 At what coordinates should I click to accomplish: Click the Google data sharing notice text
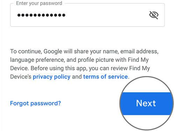click(x=84, y=64)
